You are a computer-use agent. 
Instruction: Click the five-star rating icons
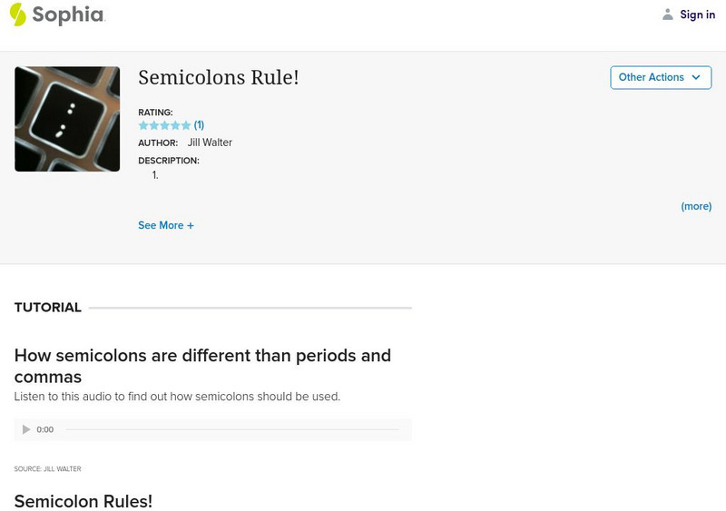coord(164,125)
